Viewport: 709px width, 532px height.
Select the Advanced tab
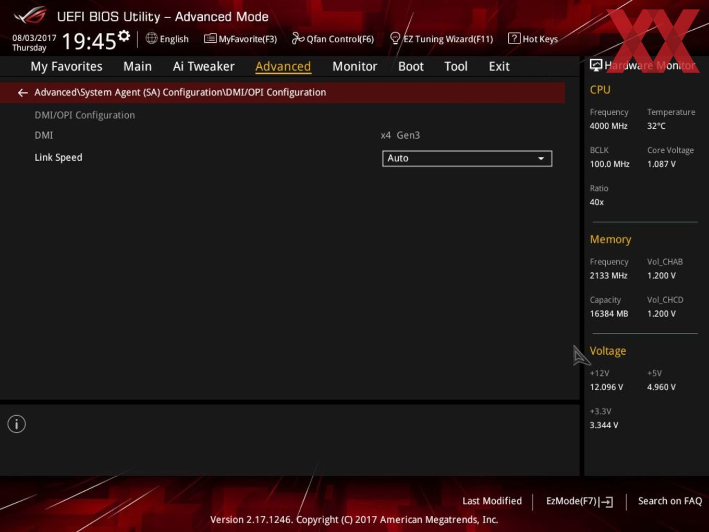click(283, 66)
